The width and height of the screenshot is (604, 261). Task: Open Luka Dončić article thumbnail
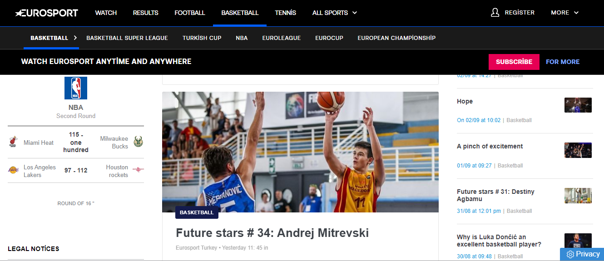coord(578,241)
